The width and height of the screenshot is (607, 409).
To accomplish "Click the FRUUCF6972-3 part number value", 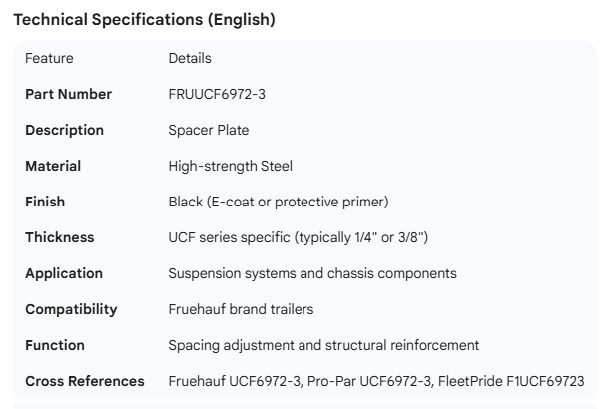I will click(x=217, y=94).
